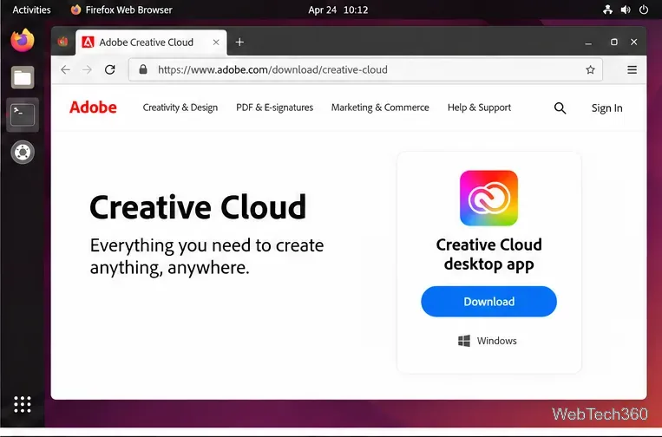This screenshot has height=437, width=662.
Task: Bookmark this page with the star
Action: click(590, 69)
